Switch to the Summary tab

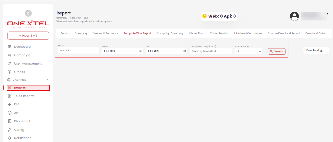pos(81,33)
